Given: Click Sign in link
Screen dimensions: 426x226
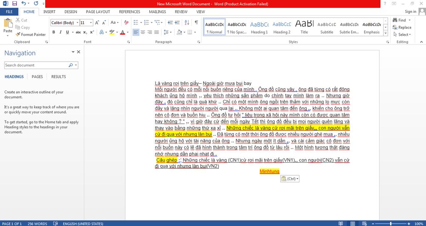Looking at the screenshot, I should [x=410, y=11].
